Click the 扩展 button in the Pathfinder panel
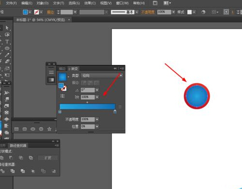Image resolution: width=242 pixels, height=189 pixels. click(48, 158)
